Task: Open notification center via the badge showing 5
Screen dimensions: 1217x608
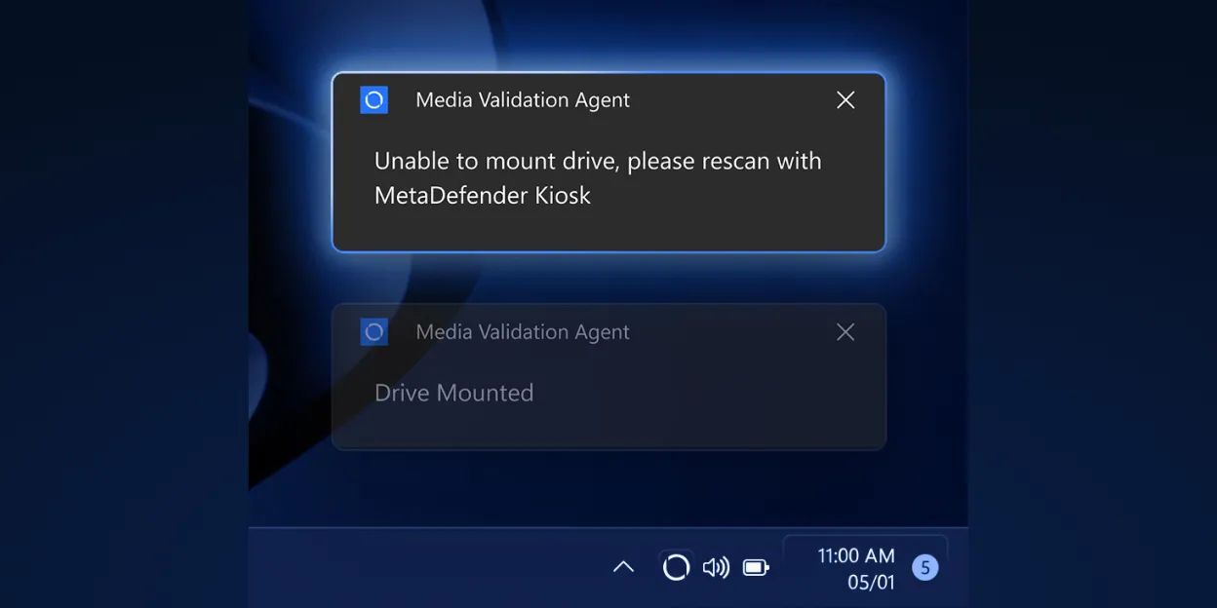Action: (x=925, y=567)
